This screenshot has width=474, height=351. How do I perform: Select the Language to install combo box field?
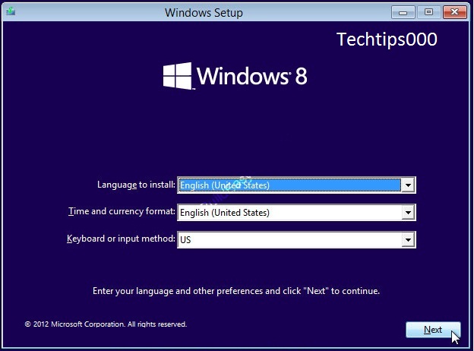tap(296, 185)
